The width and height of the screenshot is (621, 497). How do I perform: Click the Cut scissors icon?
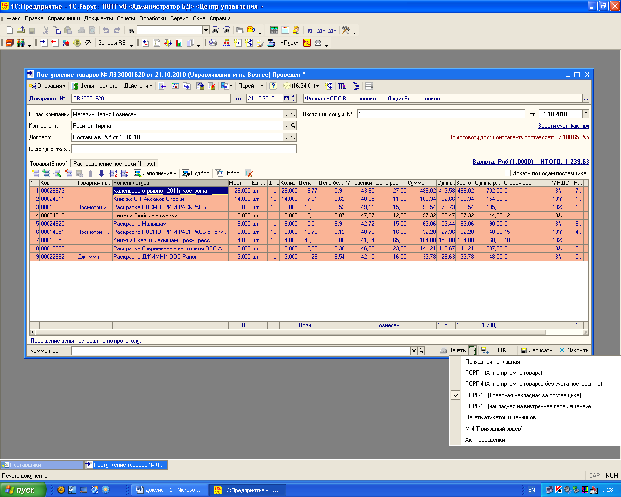coord(46,30)
